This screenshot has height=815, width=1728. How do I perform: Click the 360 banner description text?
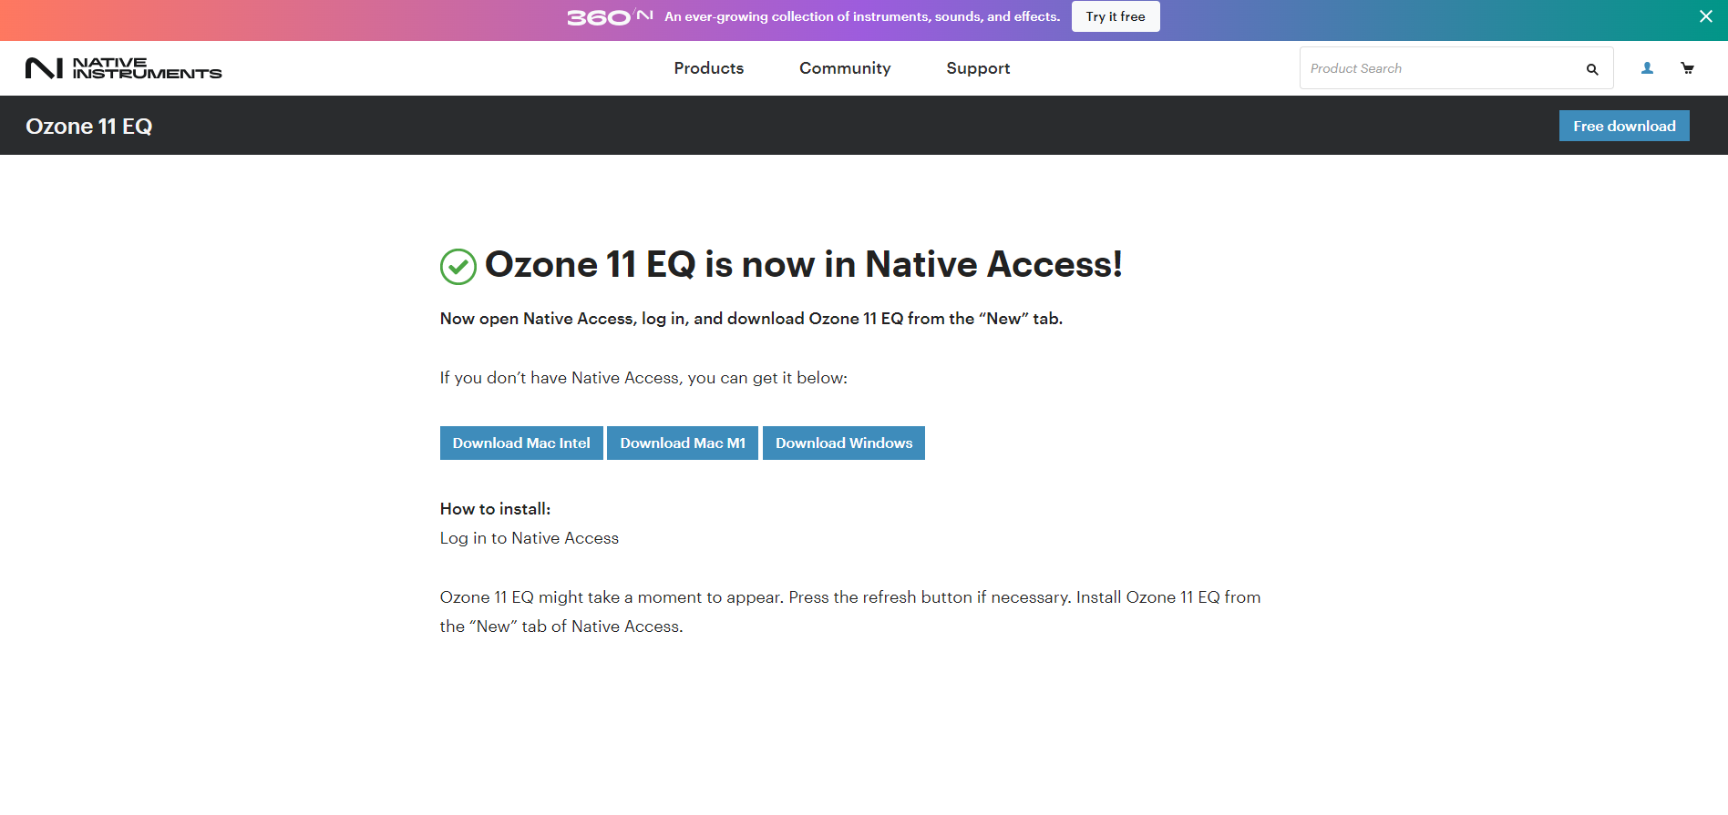[862, 16]
